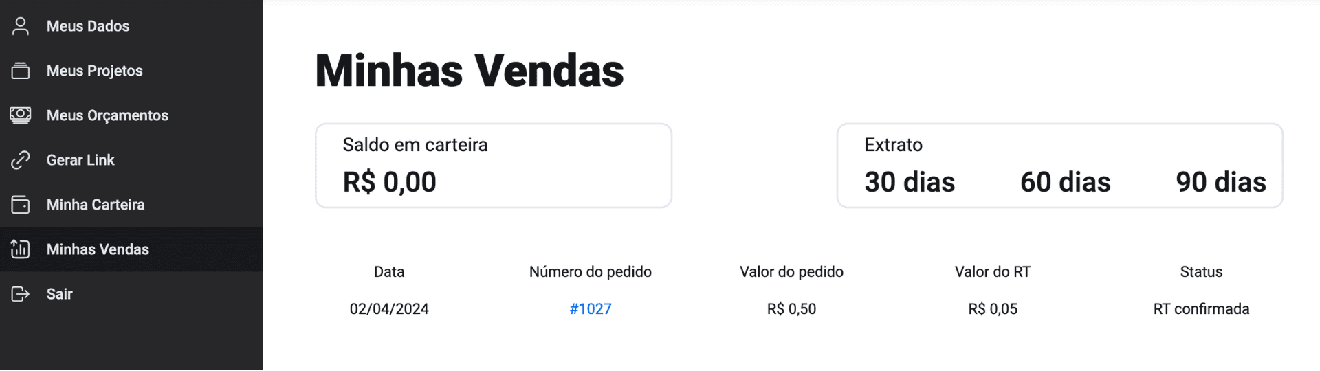The image size is (1320, 371).
Task: Filter statement to 60 dias
Action: pyautogui.click(x=1065, y=182)
